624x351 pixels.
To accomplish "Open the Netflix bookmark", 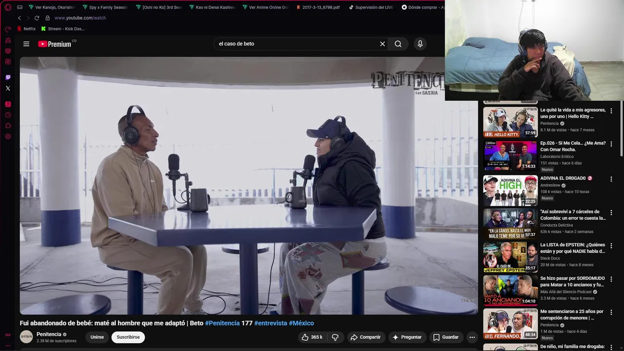I will click(x=26, y=29).
